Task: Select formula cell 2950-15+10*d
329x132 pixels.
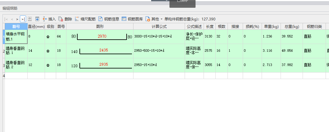Action: (159, 65)
